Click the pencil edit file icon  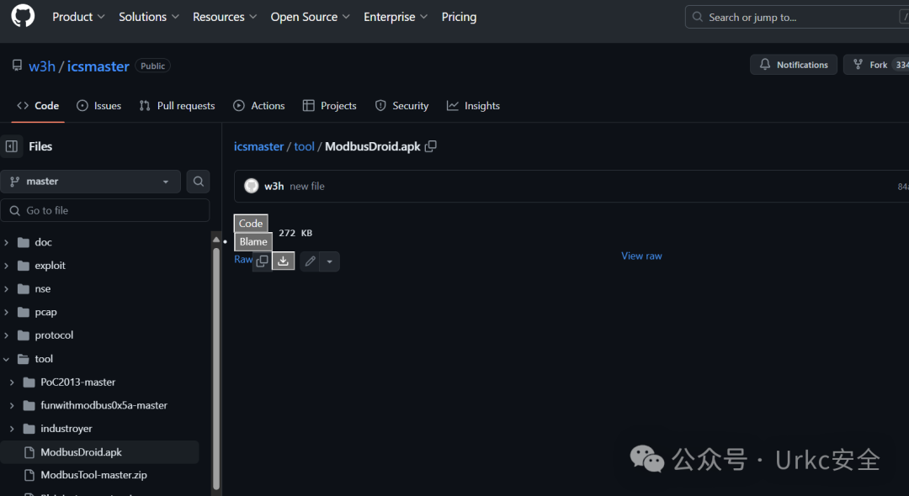point(310,261)
